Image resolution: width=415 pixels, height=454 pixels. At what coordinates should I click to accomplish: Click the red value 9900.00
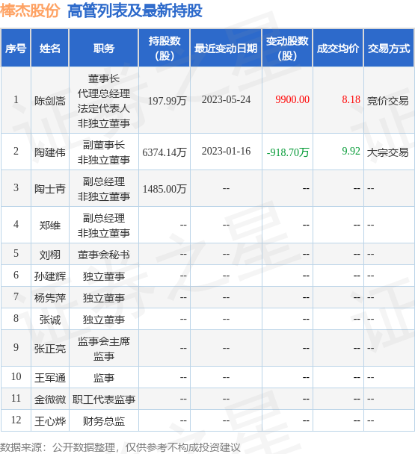[x=292, y=99]
